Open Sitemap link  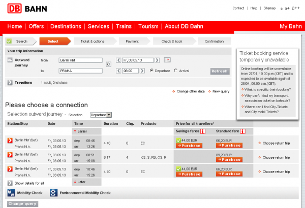[x=269, y=8]
